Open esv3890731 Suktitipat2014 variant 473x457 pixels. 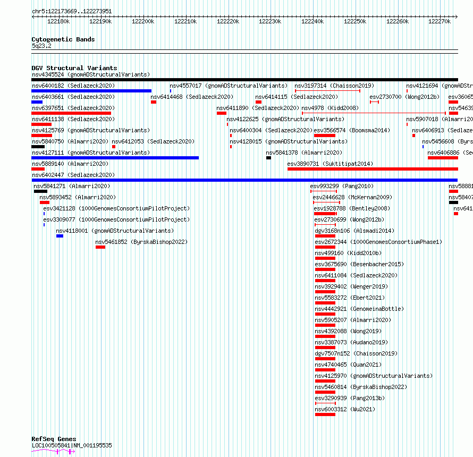tap(330, 164)
